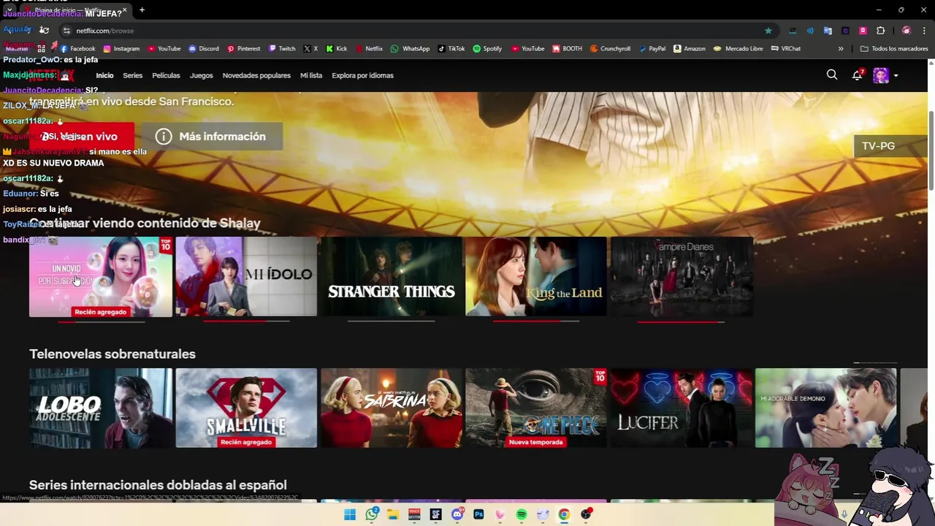935x526 pixels.
Task: Open WhatsApp from the taskbar
Action: coord(372,515)
